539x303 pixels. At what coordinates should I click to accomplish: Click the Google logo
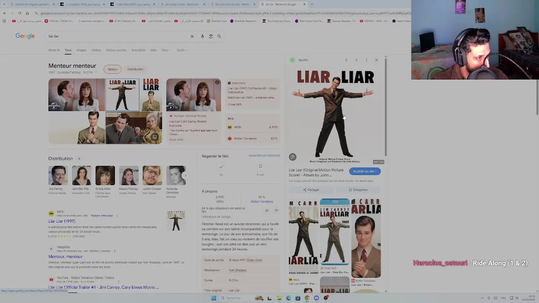coord(25,36)
